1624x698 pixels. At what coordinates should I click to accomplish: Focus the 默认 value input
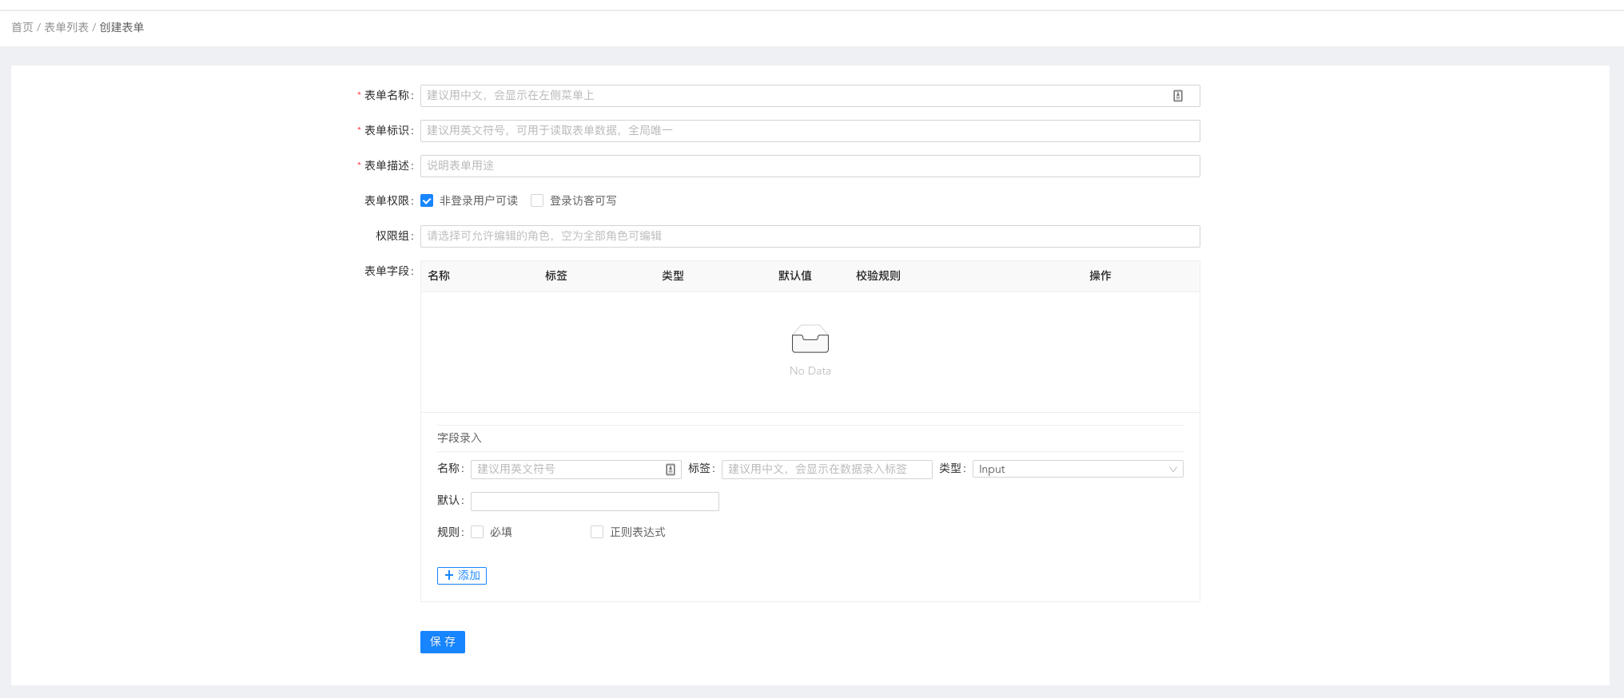point(595,501)
